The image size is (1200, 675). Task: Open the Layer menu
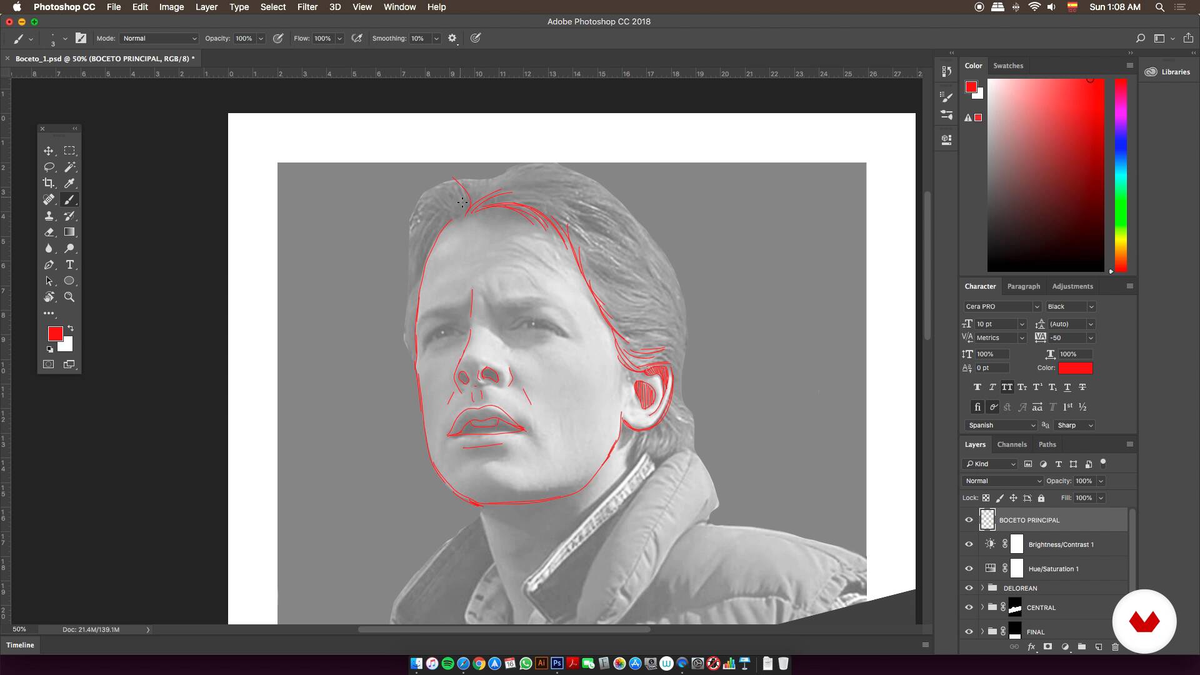pyautogui.click(x=206, y=7)
